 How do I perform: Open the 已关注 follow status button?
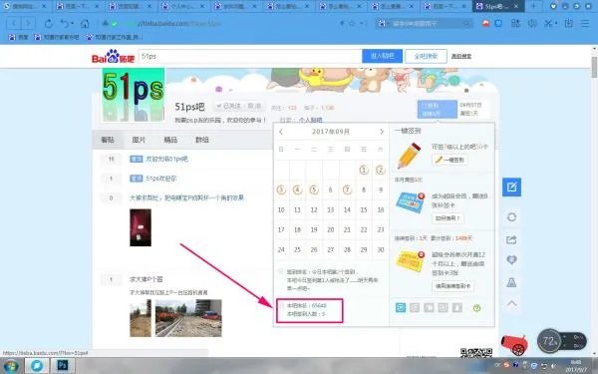[238, 106]
